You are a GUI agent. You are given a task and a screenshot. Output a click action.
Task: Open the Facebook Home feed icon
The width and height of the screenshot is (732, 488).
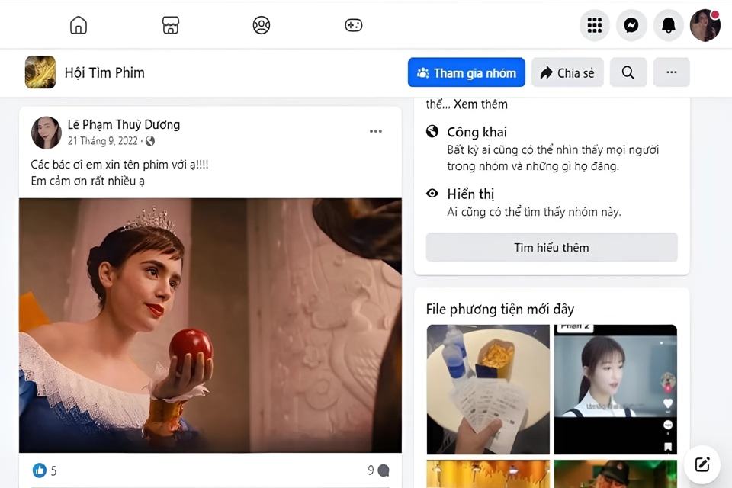78,24
